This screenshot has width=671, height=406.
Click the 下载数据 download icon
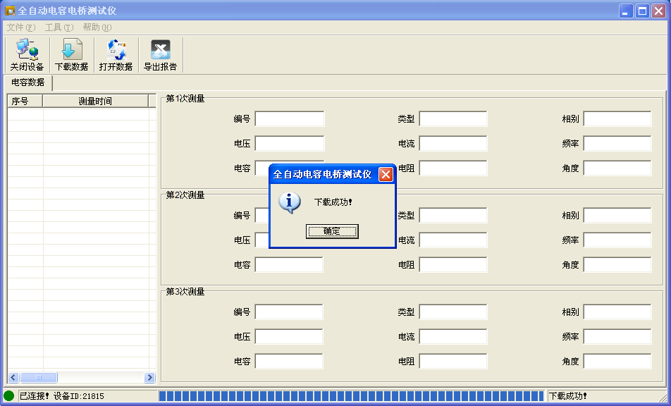(x=71, y=55)
